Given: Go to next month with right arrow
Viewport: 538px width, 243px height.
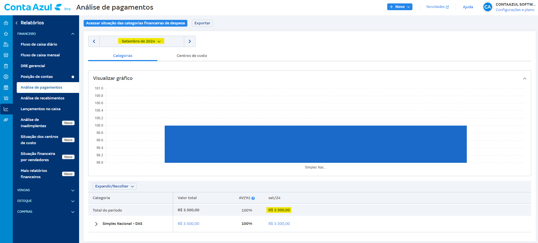Looking at the screenshot, I should [x=190, y=41].
